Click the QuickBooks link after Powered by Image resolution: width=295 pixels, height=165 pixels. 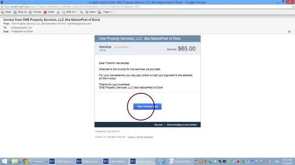pos(113,131)
